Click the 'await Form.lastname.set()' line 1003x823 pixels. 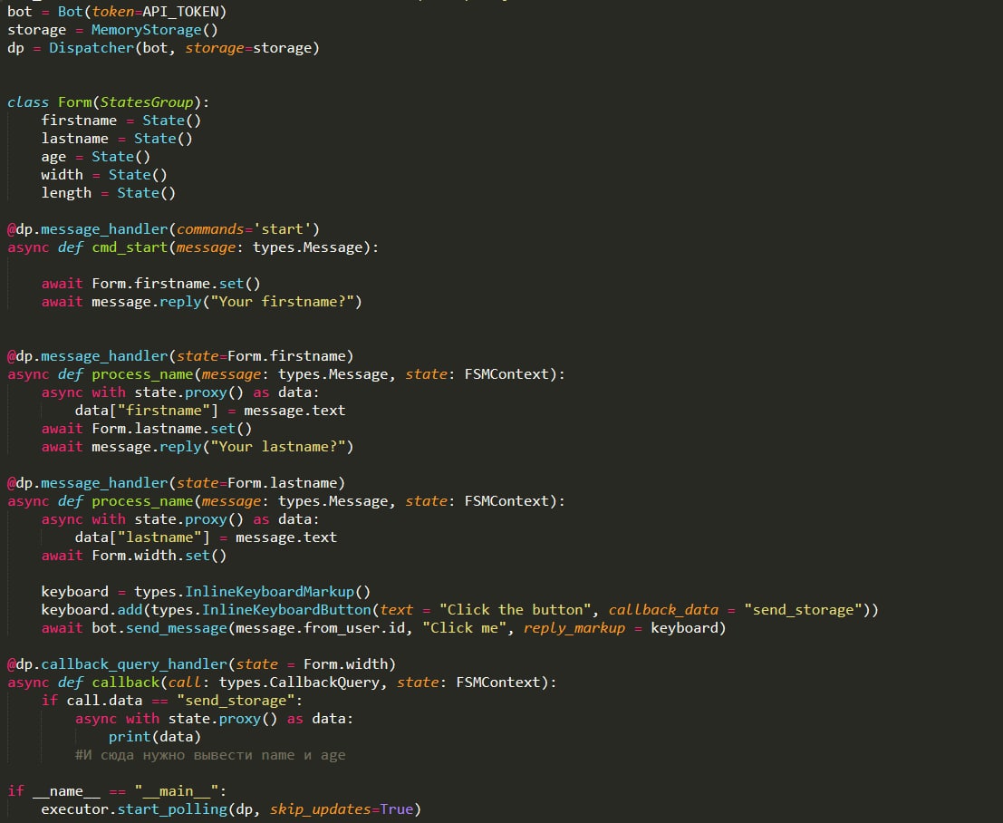click(147, 429)
